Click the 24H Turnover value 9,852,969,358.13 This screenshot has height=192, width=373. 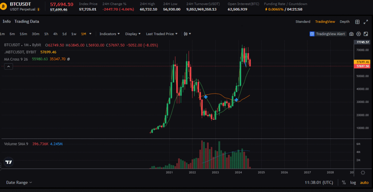coord(201,9)
